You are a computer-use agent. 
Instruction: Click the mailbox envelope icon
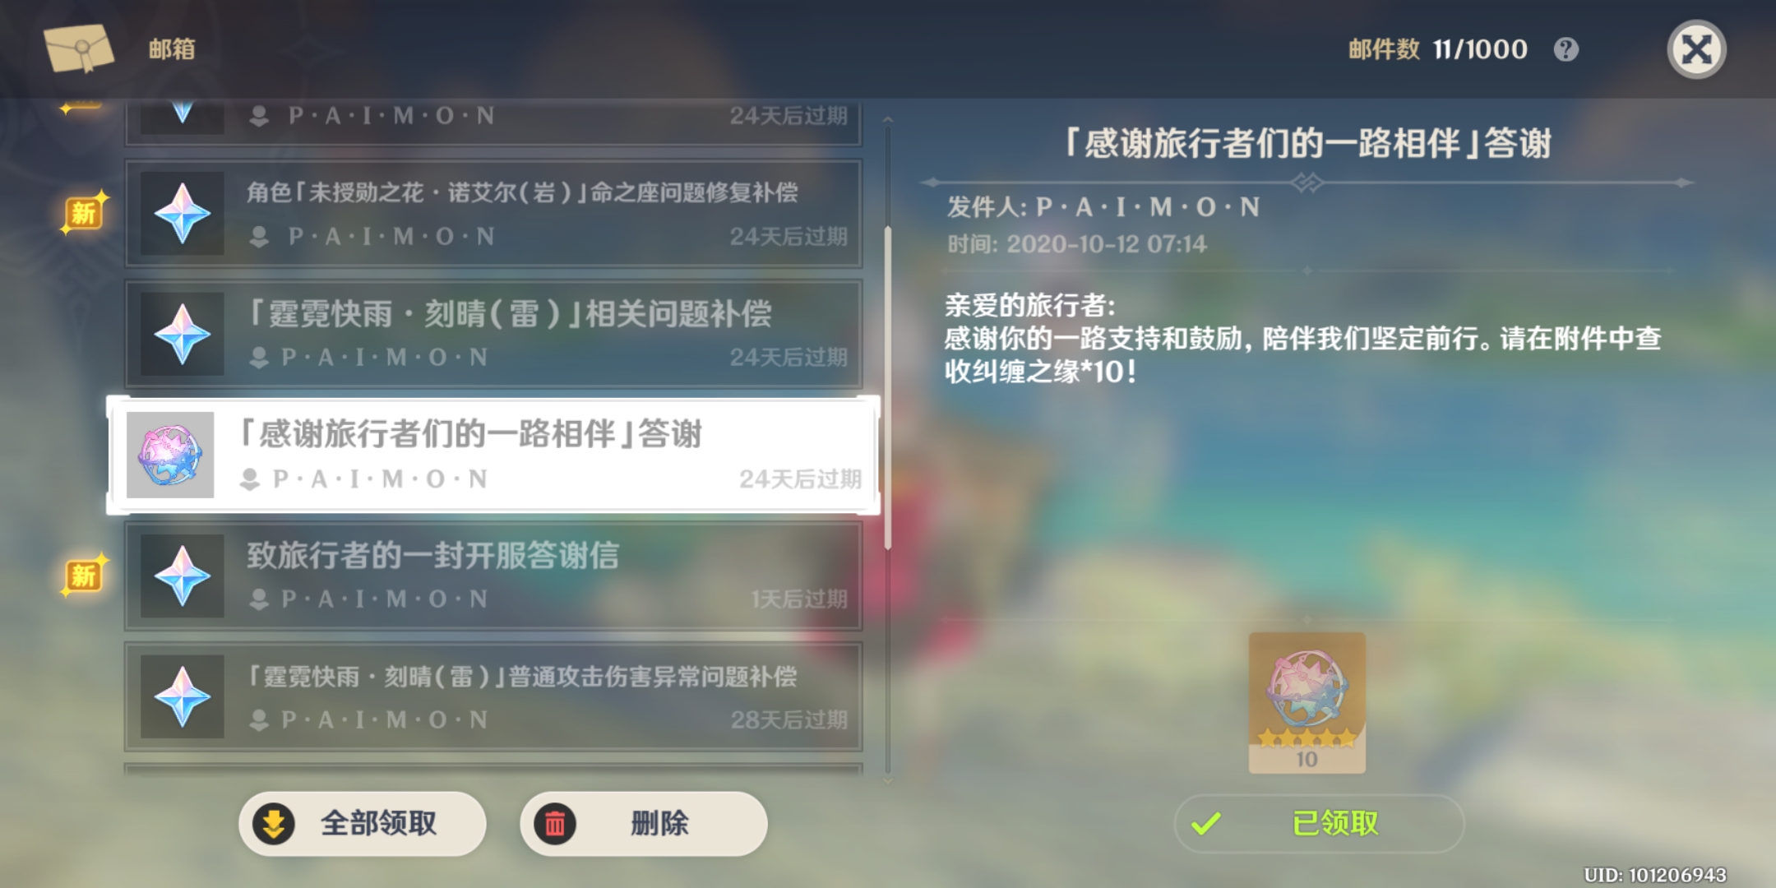click(79, 47)
